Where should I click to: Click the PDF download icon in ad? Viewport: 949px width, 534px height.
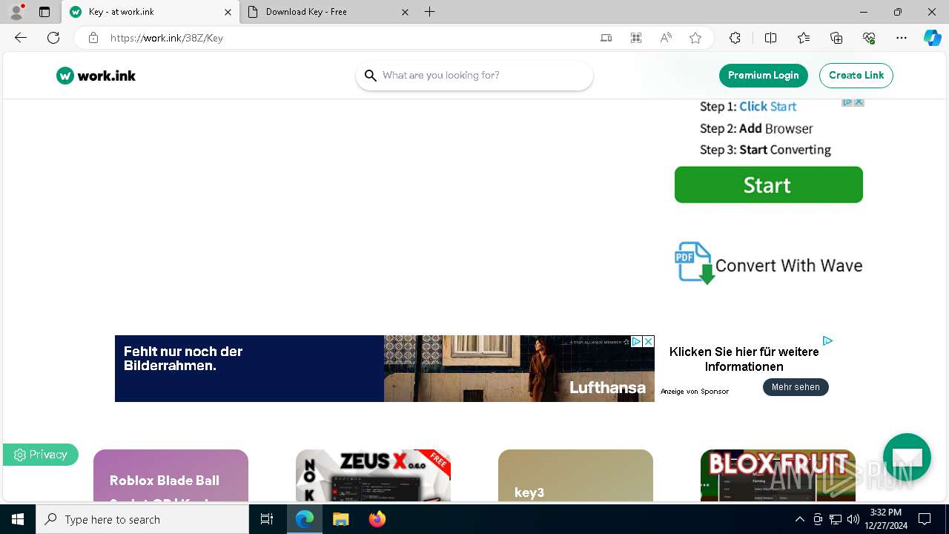[694, 263]
